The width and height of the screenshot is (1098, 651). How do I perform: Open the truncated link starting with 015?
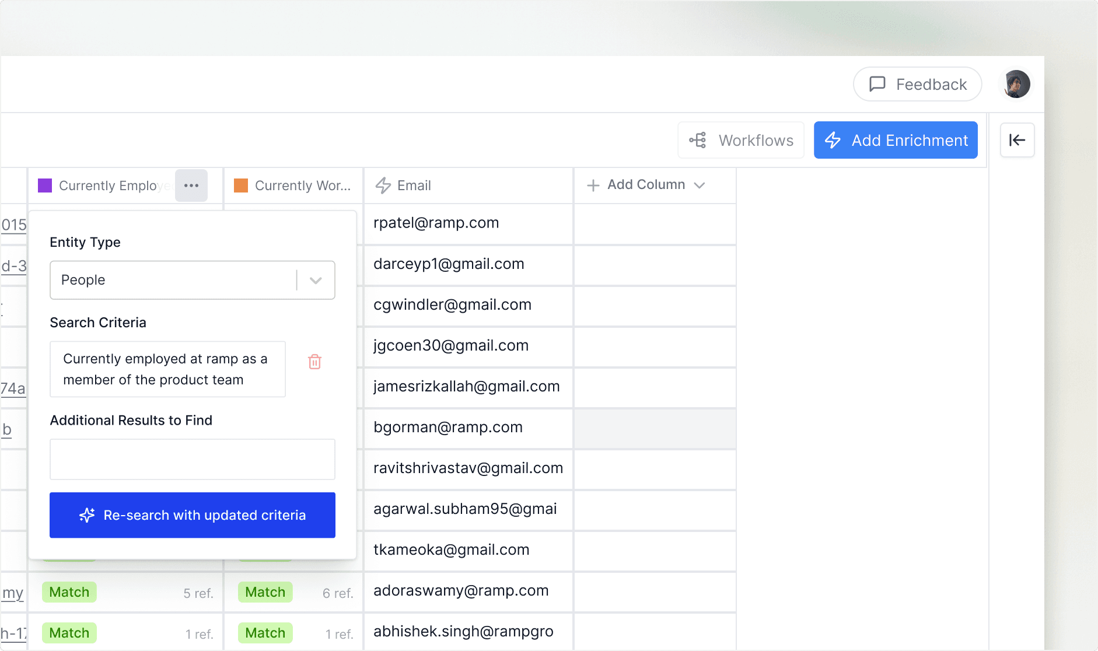coord(14,225)
